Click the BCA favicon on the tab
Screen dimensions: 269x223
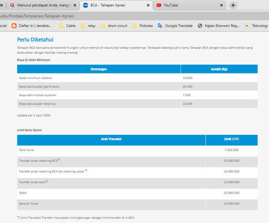point(85,5)
